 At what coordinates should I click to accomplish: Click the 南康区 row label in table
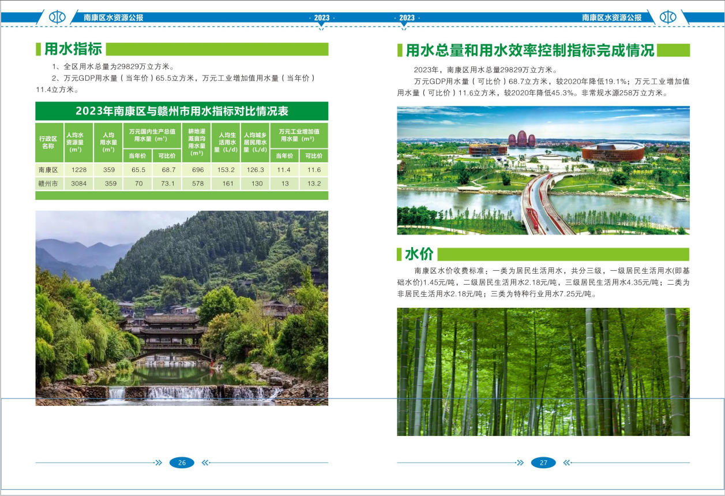click(x=48, y=170)
